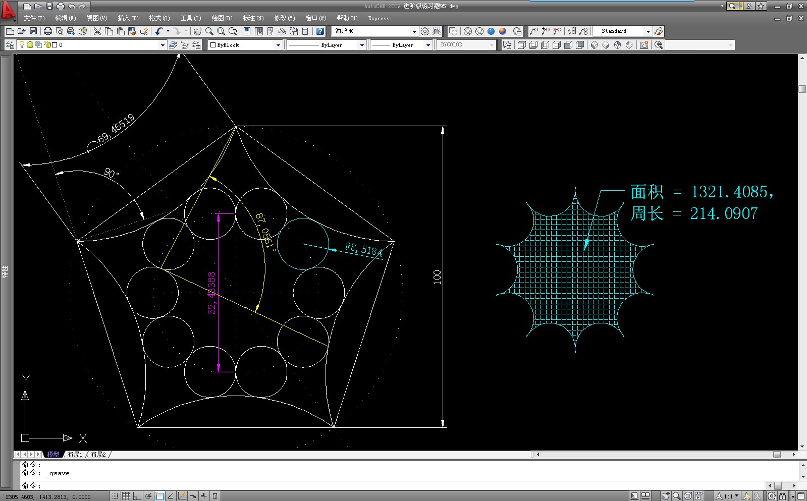Screen dimensions: 807x501
Task: Open the Properties palette icon
Action: click(x=247, y=31)
